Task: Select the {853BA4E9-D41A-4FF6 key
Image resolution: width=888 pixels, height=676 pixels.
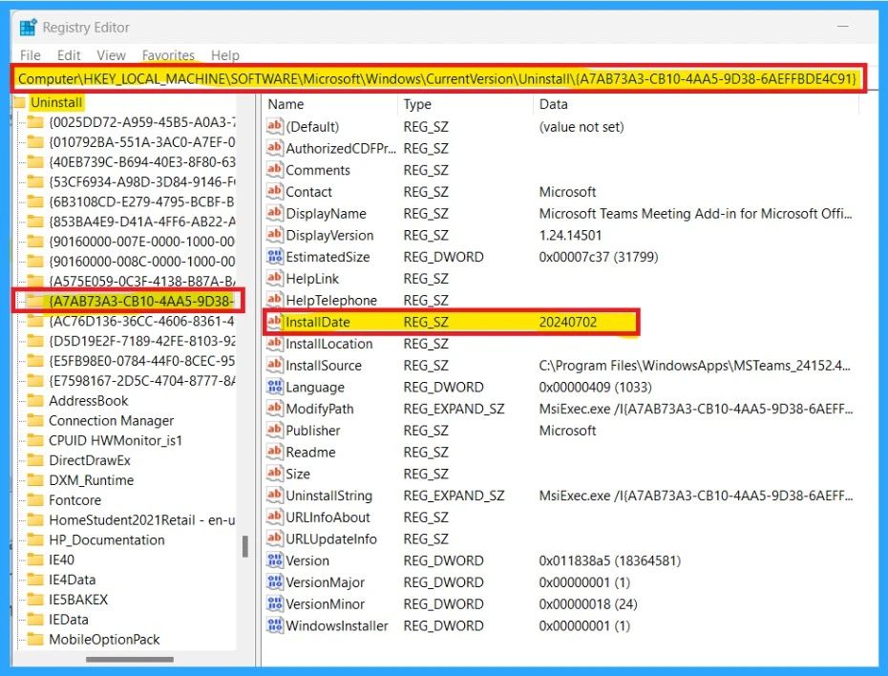Action: pos(141,222)
